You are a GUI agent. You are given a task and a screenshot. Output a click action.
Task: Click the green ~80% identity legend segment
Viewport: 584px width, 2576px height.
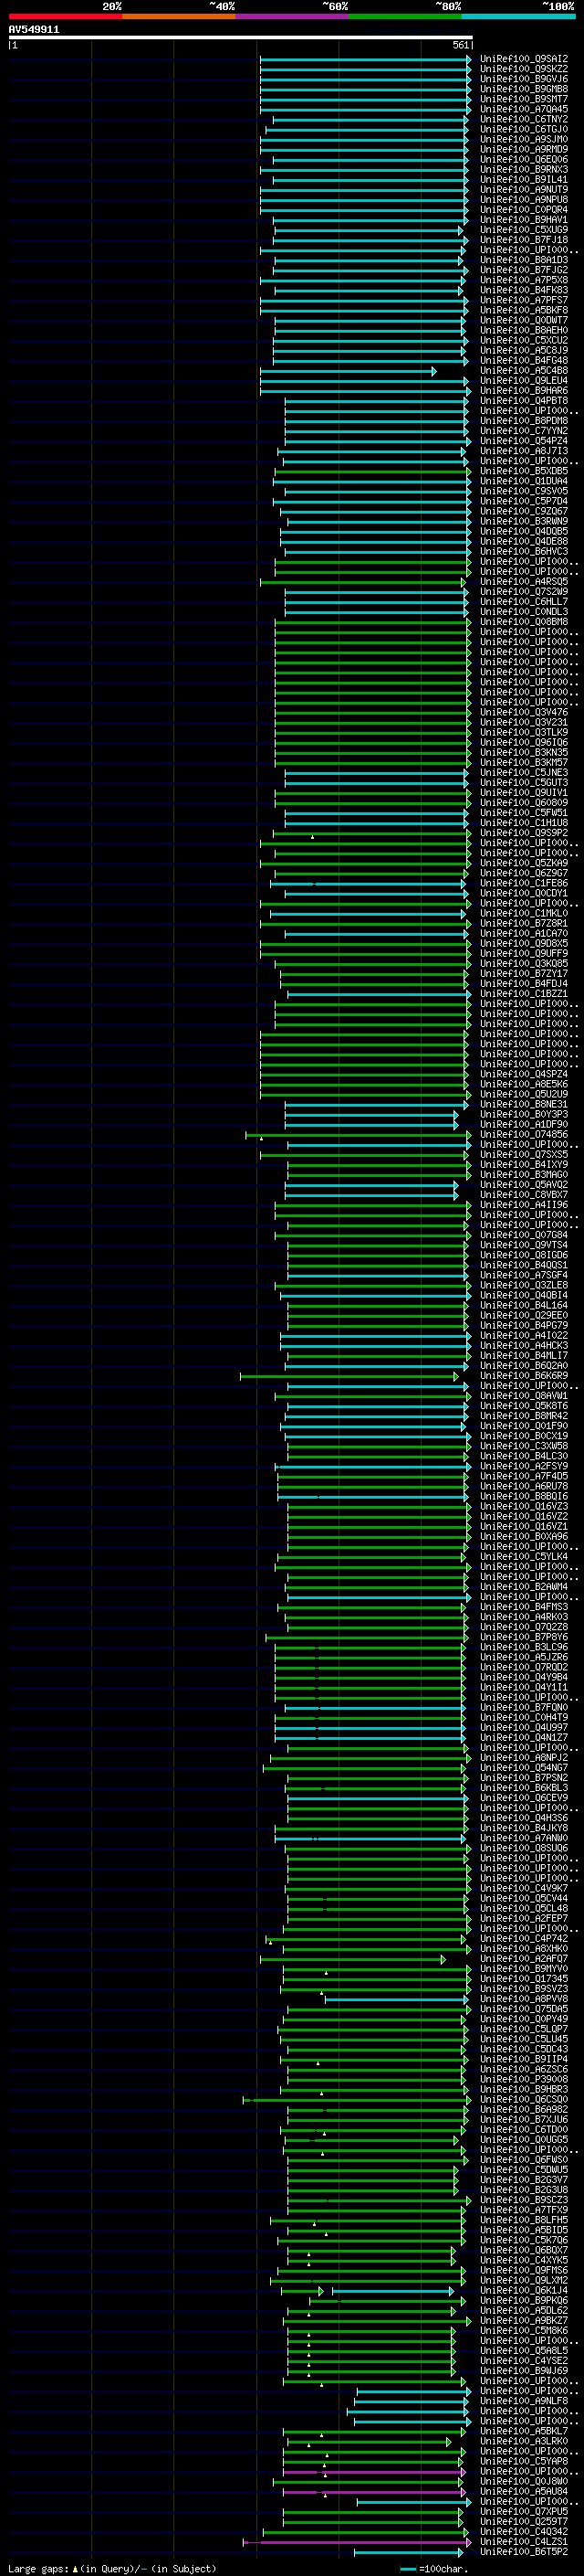point(405,16)
